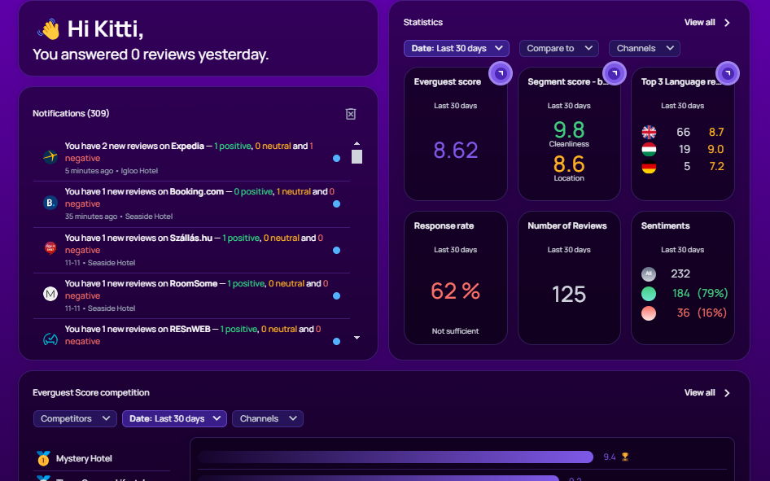Clear all notifications with the delete icon
The width and height of the screenshot is (770, 481).
351,114
